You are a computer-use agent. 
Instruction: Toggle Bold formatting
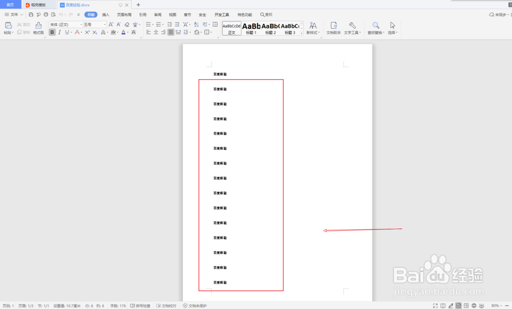coord(52,32)
